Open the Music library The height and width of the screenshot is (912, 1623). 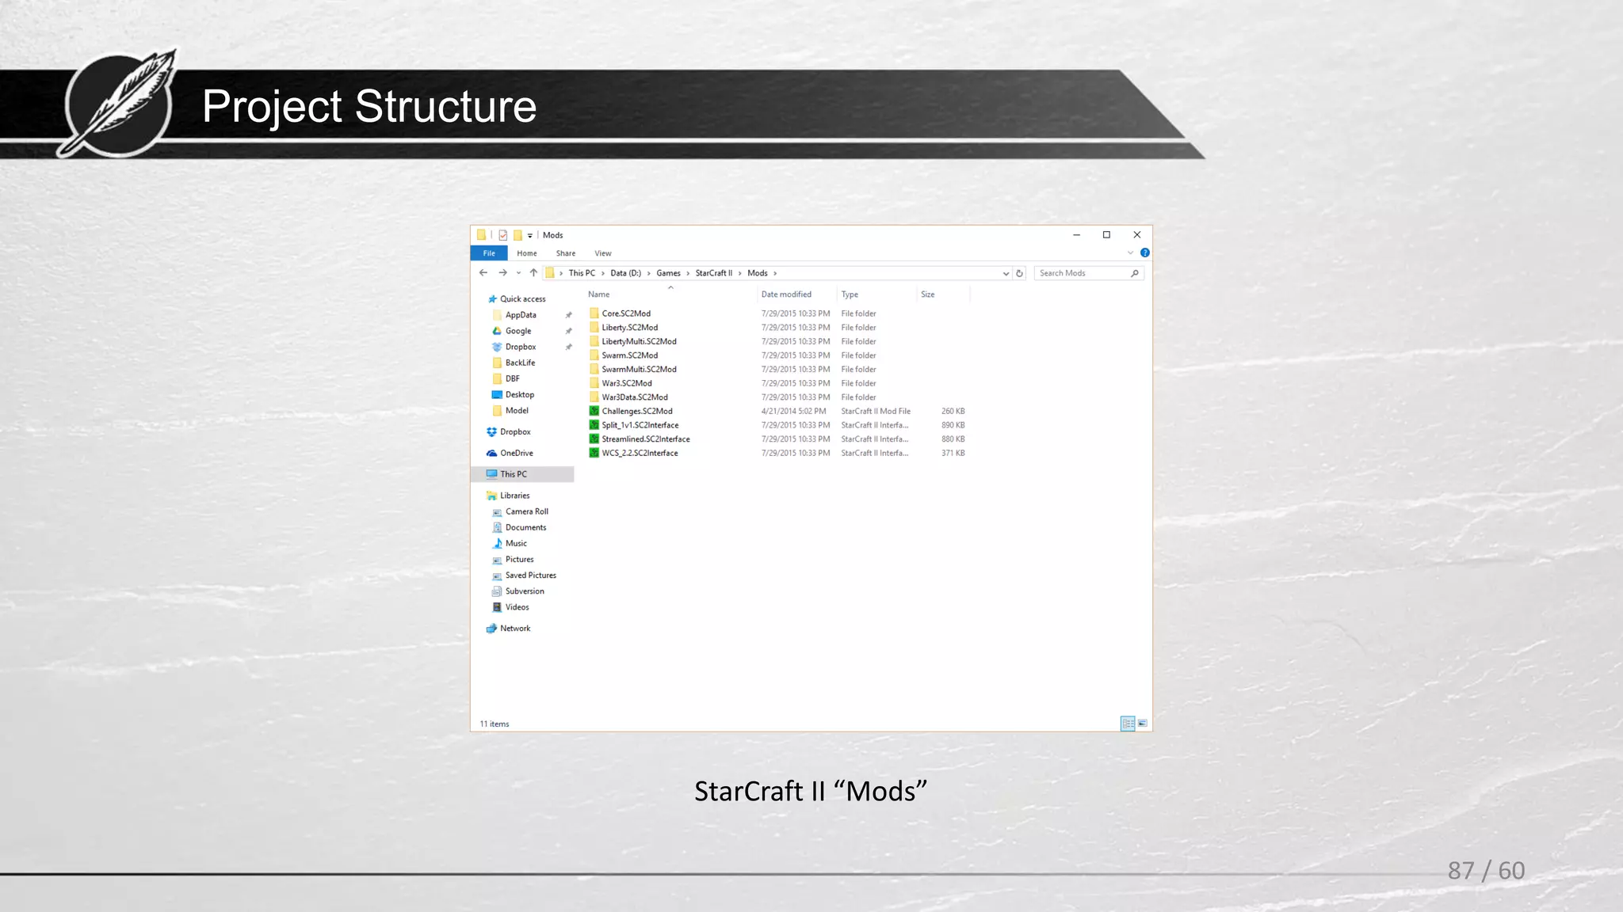[516, 543]
